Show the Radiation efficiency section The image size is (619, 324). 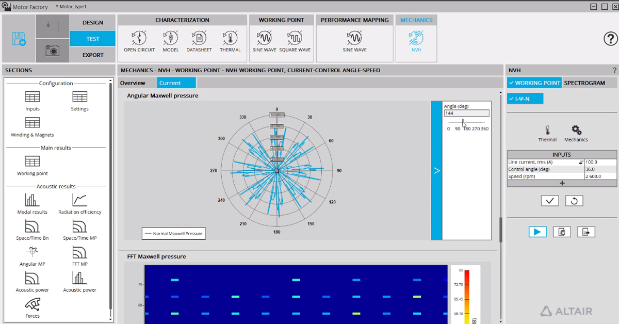(79, 204)
